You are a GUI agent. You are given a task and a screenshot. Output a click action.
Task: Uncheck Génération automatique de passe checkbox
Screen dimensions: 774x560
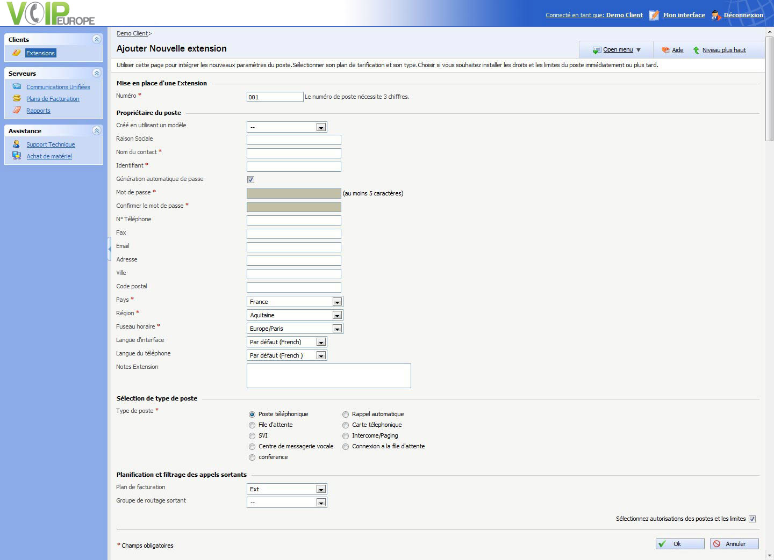[250, 179]
